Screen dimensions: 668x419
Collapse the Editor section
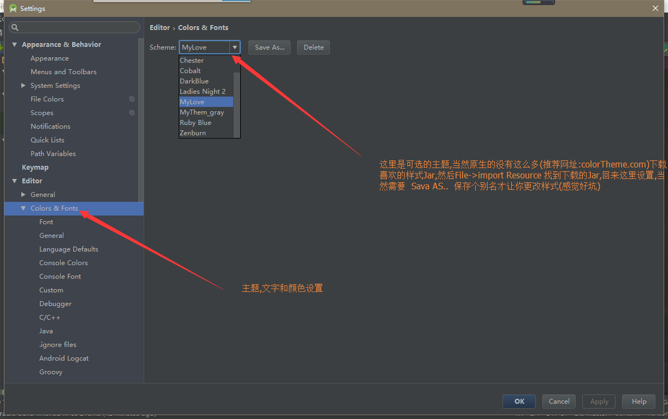coord(15,181)
